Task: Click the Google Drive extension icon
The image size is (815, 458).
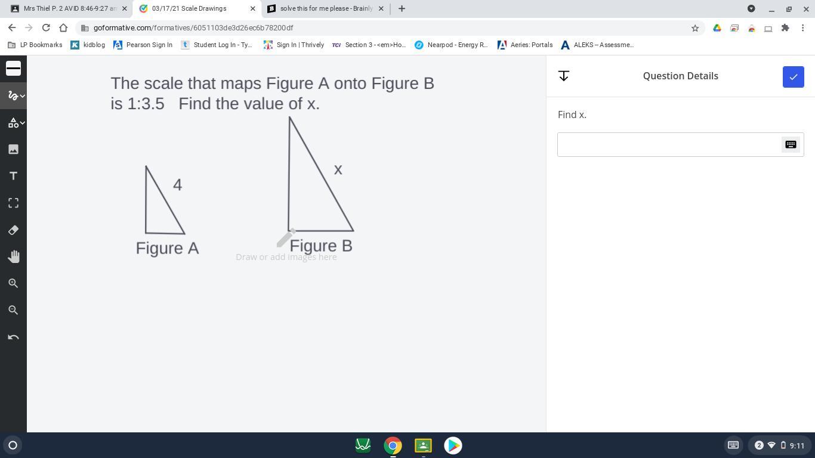Action: [717, 28]
